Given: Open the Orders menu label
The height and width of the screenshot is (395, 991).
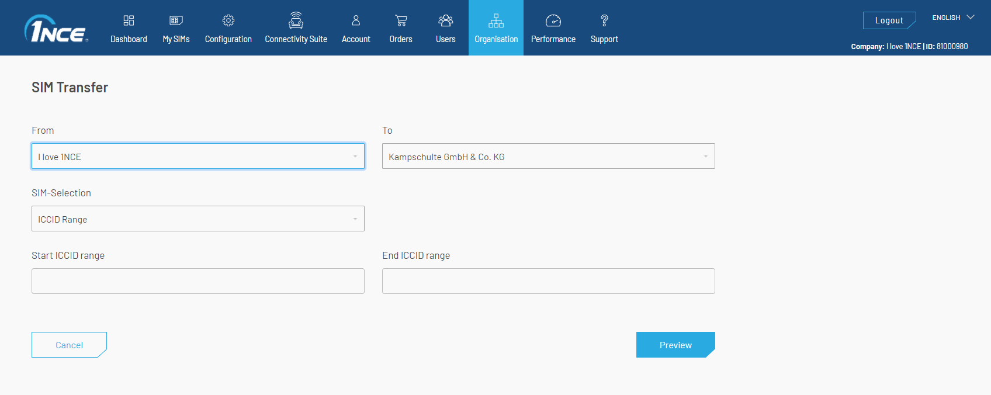Looking at the screenshot, I should 401,39.
